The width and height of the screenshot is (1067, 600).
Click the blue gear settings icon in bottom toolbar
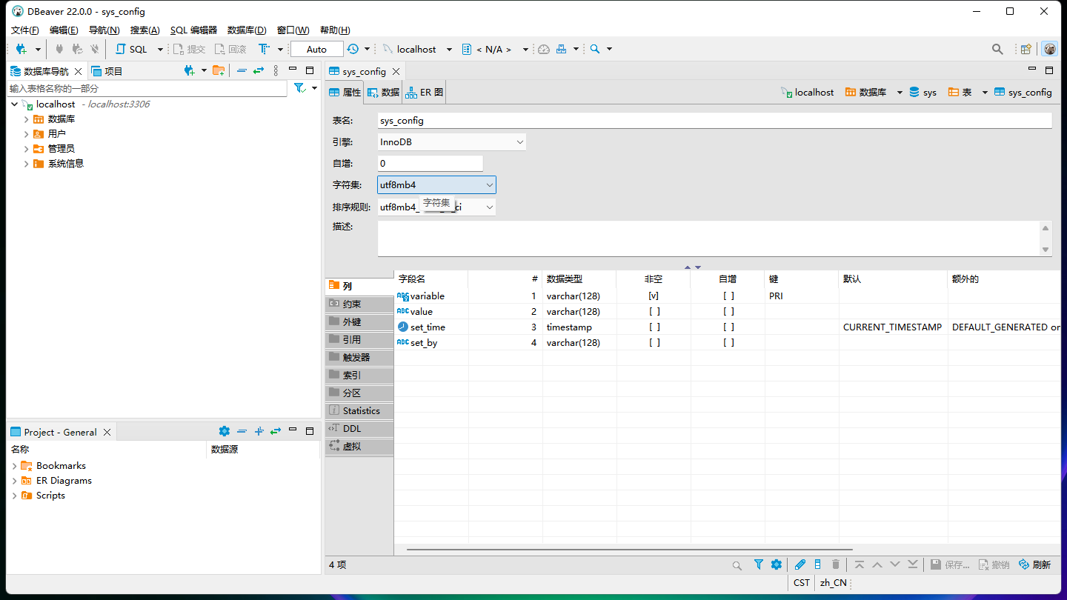[776, 564]
